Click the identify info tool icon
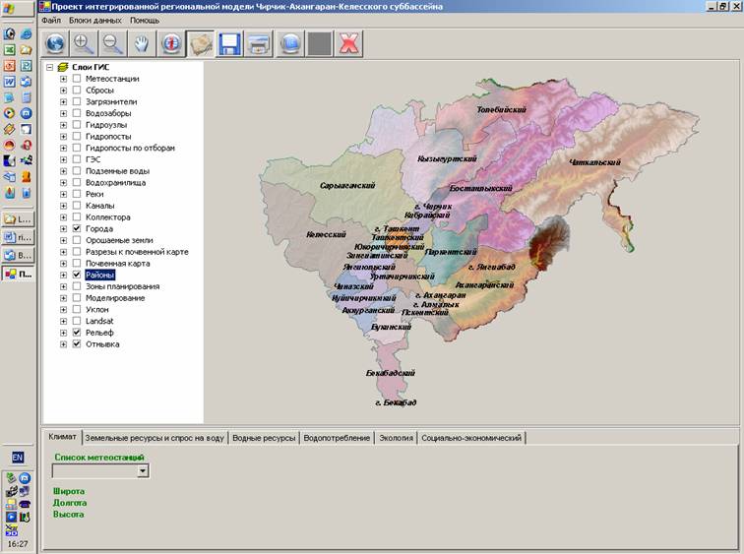Image resolution: width=744 pixels, height=554 pixels. (171, 43)
